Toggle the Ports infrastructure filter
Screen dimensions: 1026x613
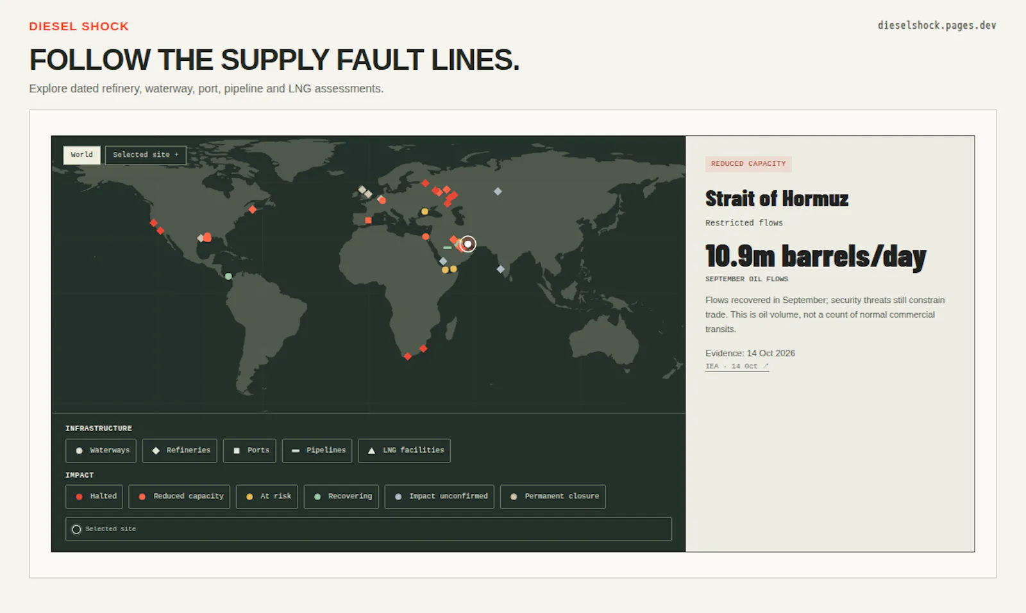[249, 450]
